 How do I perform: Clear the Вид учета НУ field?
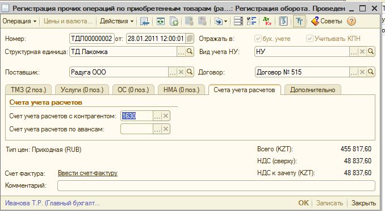(362, 52)
